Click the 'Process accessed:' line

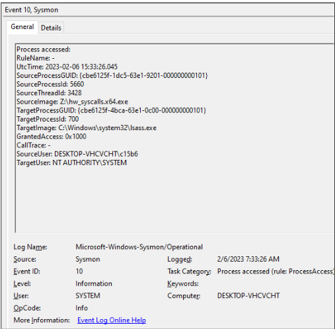point(44,50)
